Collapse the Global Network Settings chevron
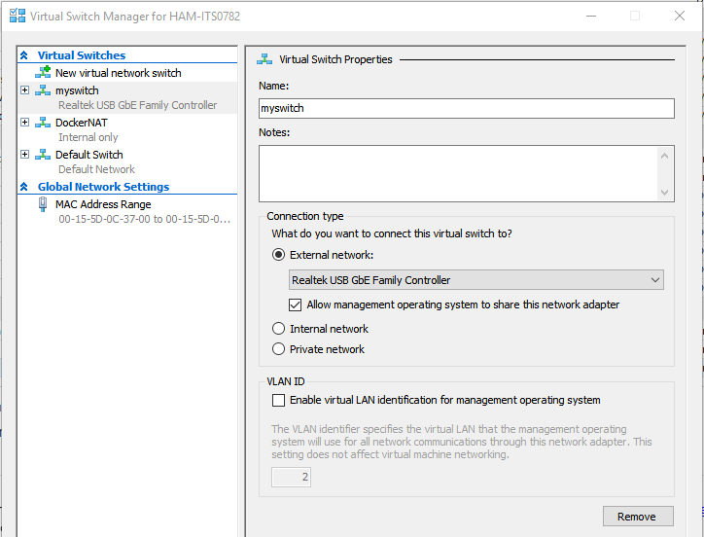This screenshot has height=537, width=704. pos(24,187)
